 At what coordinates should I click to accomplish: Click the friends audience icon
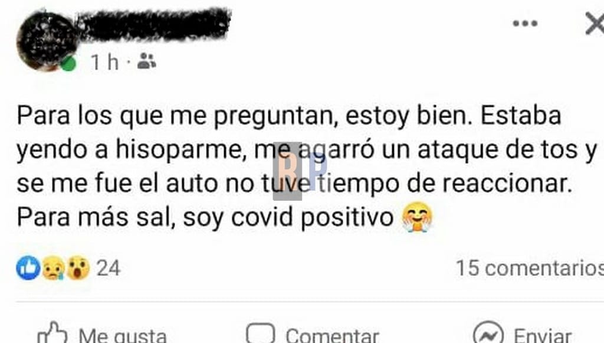(x=147, y=61)
